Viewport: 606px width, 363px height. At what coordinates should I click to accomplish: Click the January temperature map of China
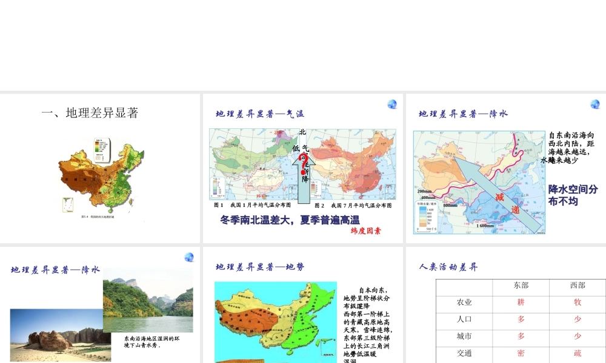[x=255, y=165]
